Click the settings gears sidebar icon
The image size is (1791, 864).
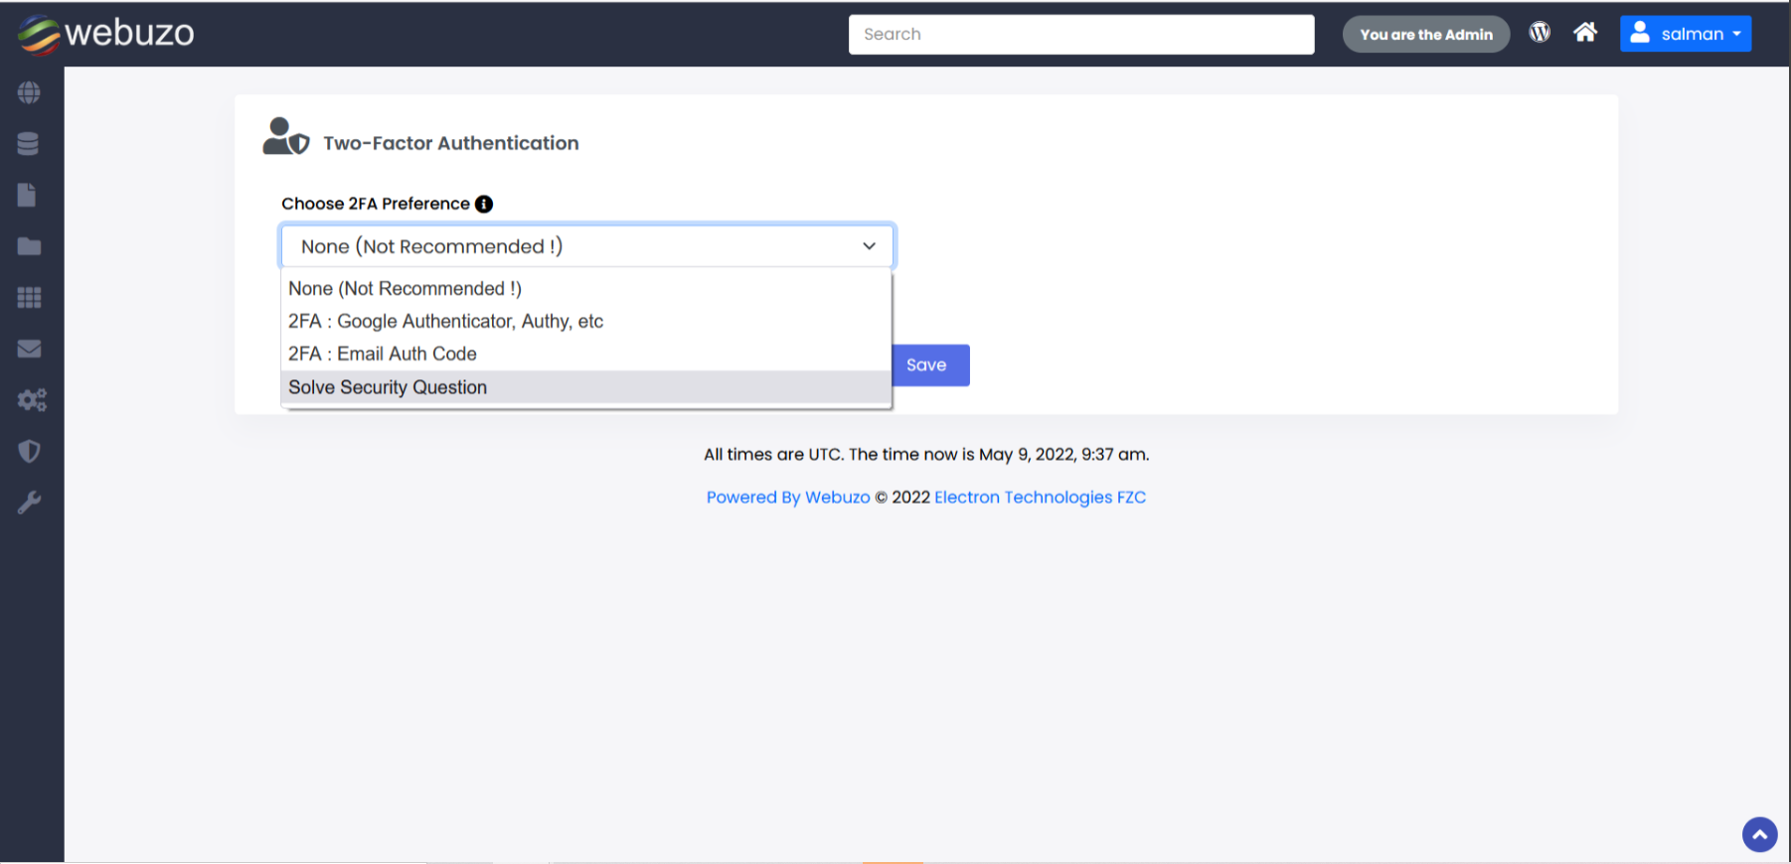[31, 400]
